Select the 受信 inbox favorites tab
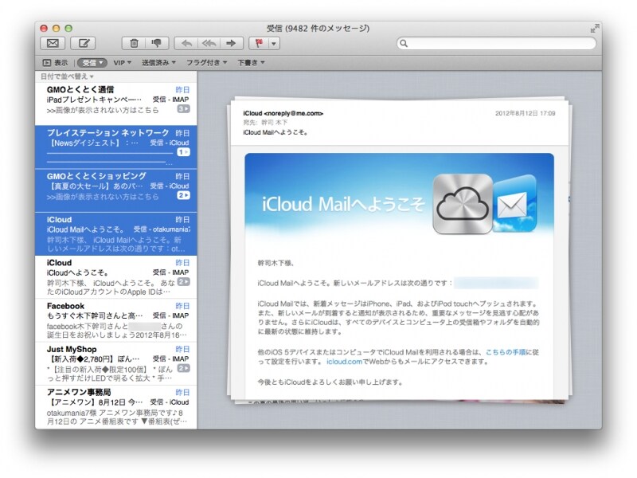Screen dimensions: 637x478 (x=92, y=62)
